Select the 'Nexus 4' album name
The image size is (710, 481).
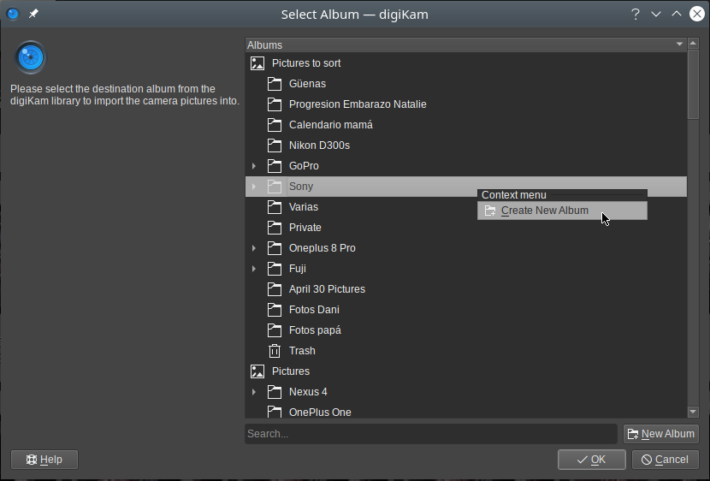click(308, 392)
